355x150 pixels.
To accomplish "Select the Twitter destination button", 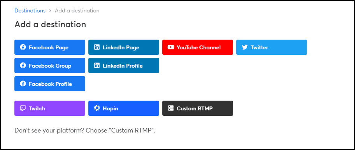I will 272,47.
